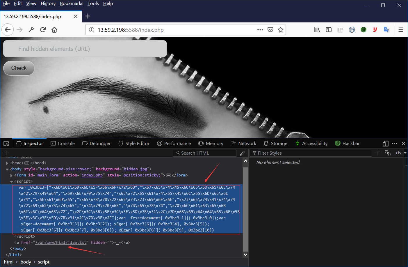Click the eyedropper color picker icon

(x=242, y=153)
